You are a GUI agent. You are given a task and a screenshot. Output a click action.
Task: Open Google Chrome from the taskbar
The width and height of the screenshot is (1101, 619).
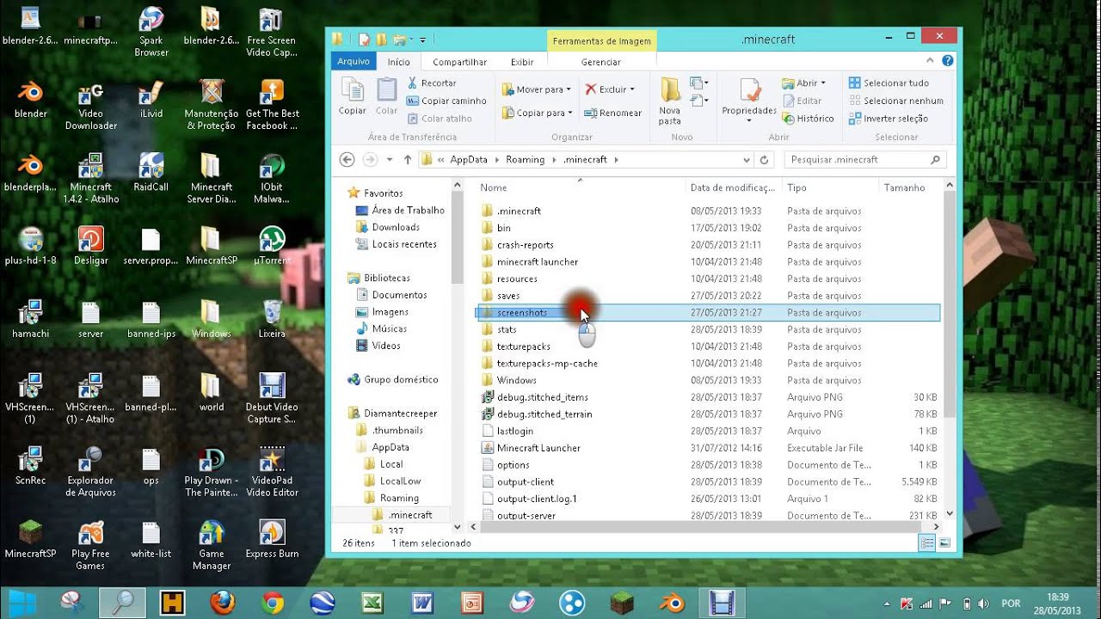(x=273, y=604)
